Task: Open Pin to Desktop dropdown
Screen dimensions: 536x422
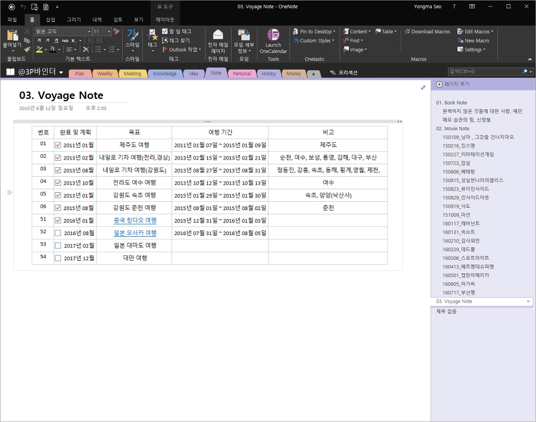Action: (314, 32)
